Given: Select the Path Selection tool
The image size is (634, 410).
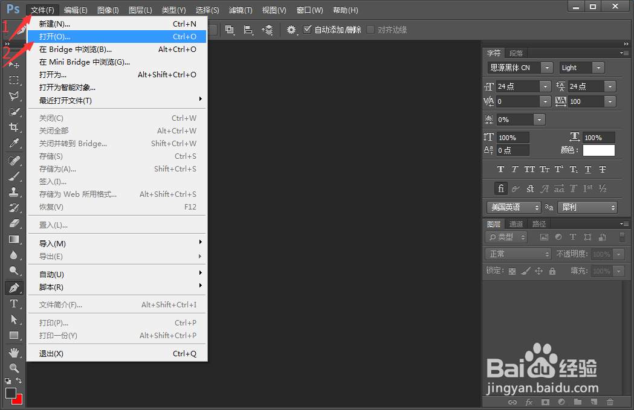Looking at the screenshot, I should (14, 319).
